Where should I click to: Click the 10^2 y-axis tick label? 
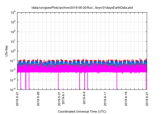click(x=13, y=32)
